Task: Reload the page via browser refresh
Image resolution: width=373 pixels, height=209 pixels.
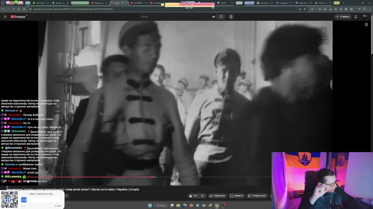Action: click(x=13, y=9)
